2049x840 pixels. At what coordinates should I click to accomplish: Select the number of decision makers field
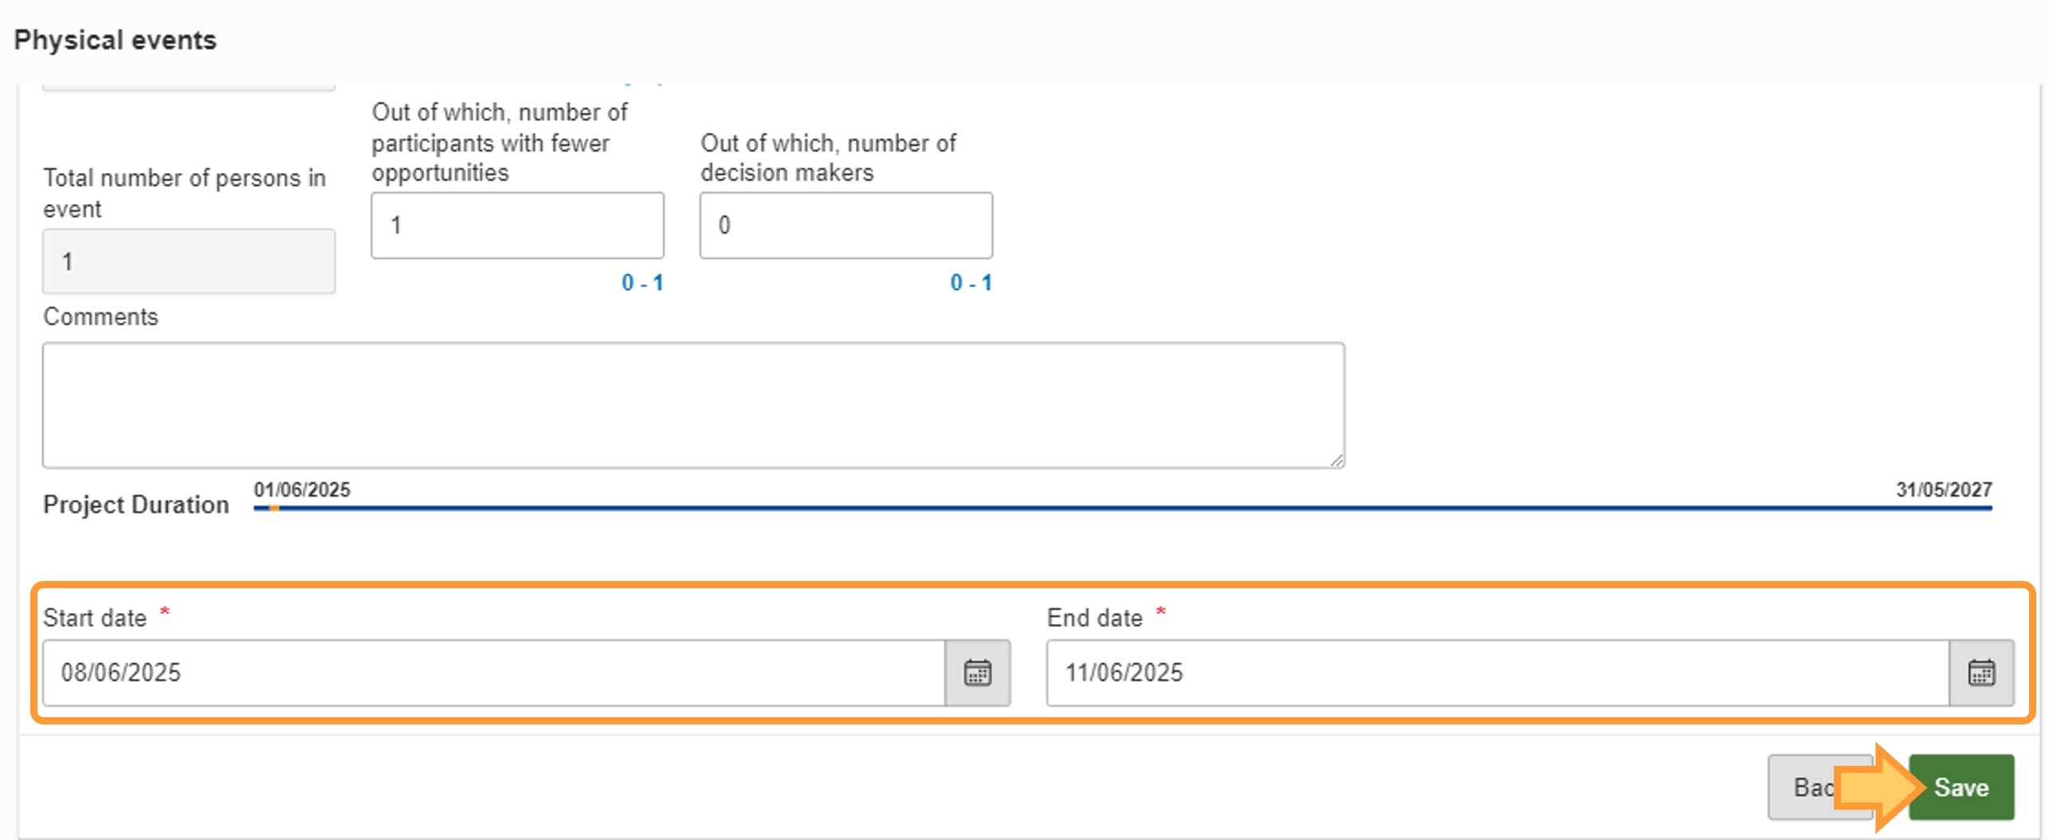click(x=846, y=225)
